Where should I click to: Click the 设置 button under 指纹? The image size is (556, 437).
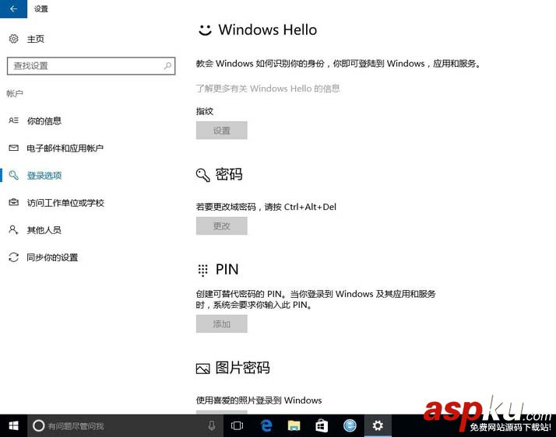tap(222, 131)
